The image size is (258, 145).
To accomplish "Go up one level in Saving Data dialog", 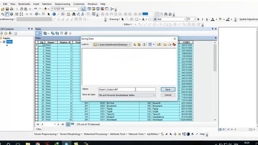I will click(135, 45).
